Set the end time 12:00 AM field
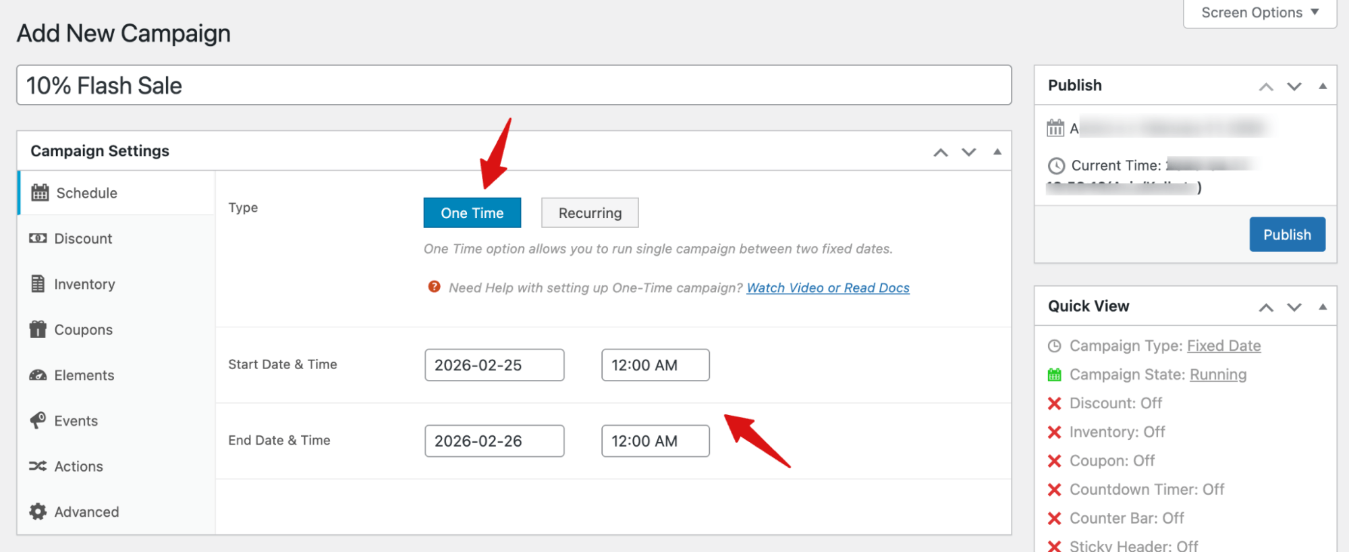Viewport: 1349px width, 552px height. (x=655, y=441)
